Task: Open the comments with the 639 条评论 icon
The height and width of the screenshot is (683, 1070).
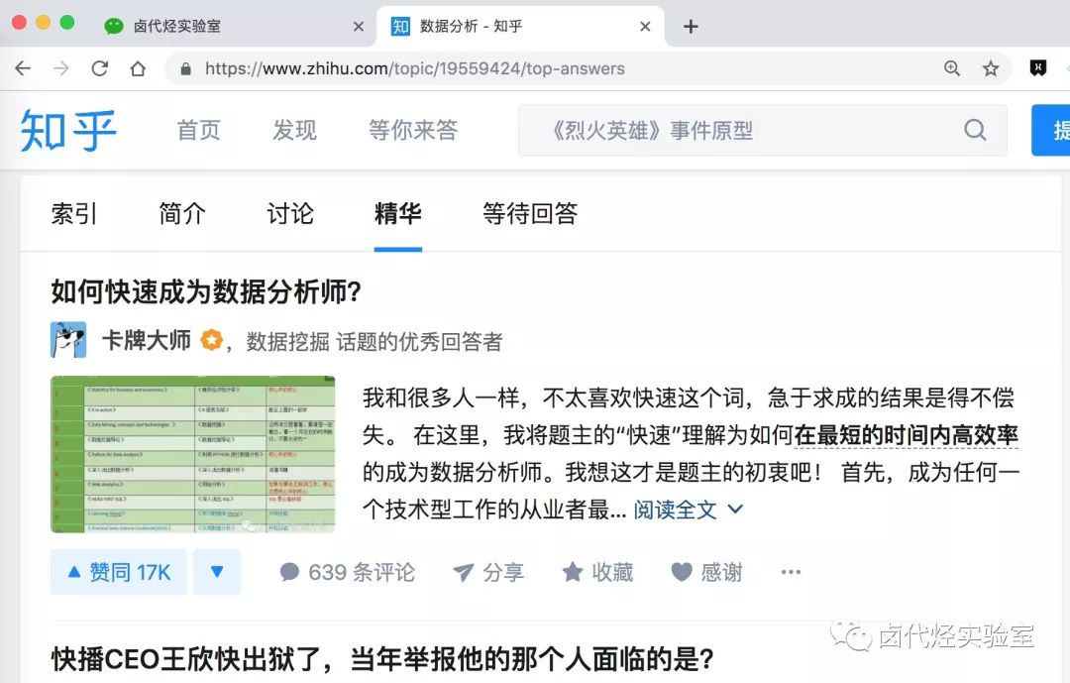Action: [289, 571]
